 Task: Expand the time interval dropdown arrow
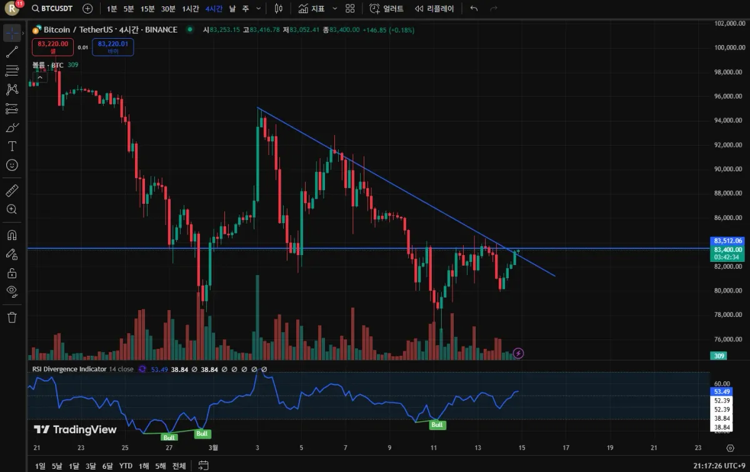click(x=259, y=9)
